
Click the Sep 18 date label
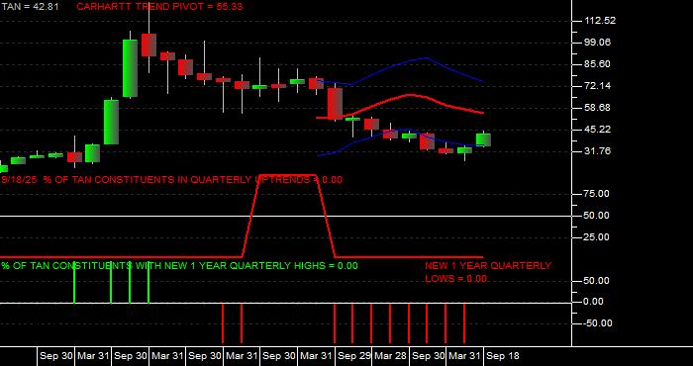tap(503, 356)
